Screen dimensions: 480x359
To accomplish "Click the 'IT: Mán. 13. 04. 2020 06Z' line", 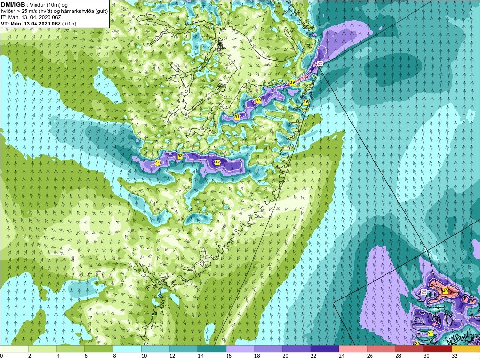I will coord(31,17).
